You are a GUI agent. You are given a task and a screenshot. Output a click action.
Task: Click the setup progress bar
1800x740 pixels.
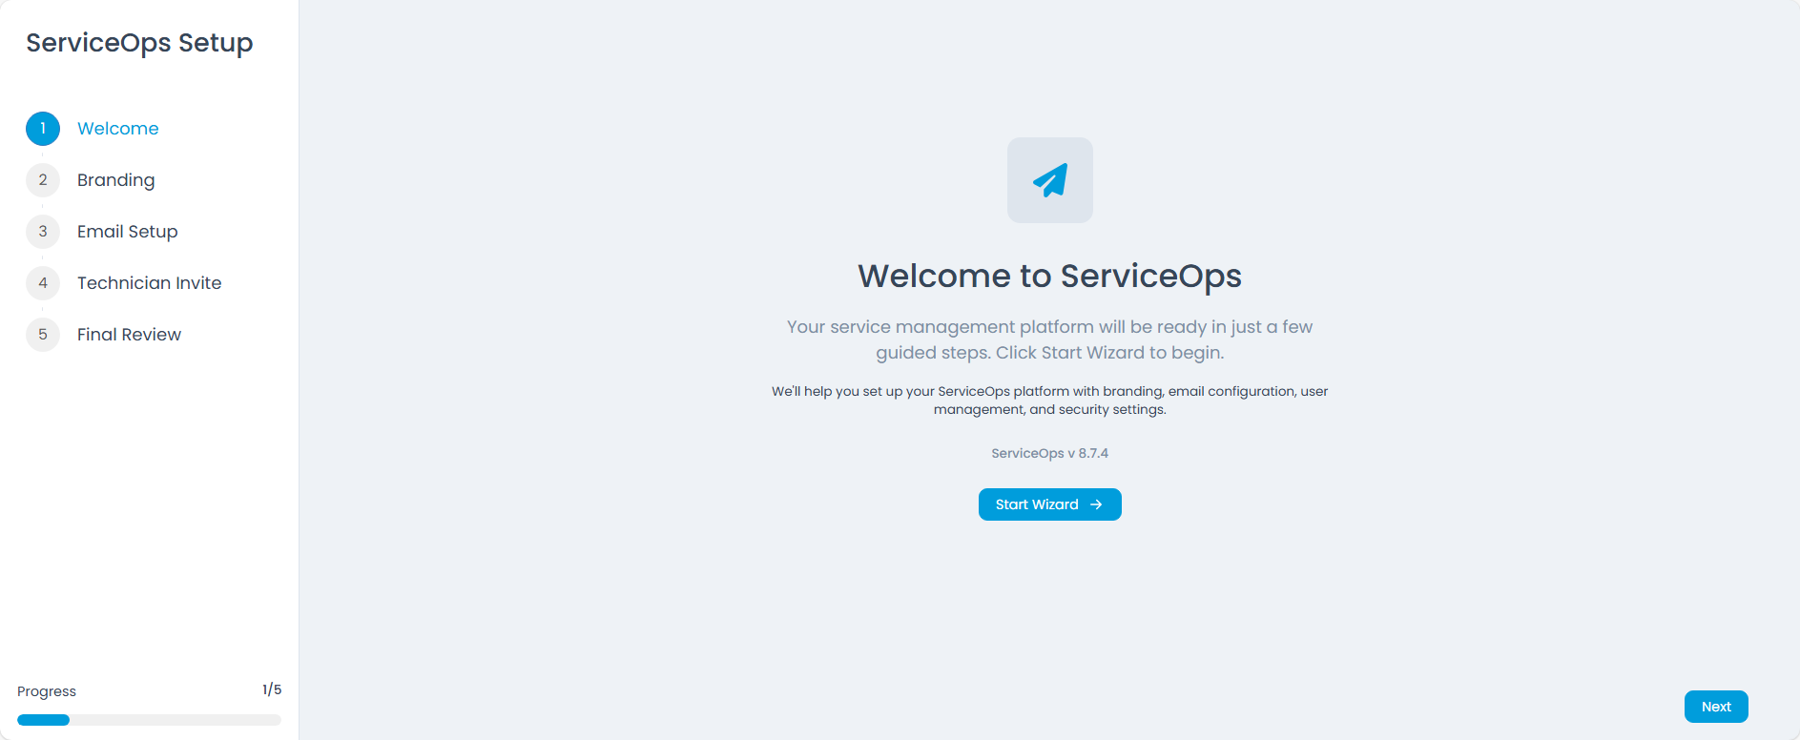pos(149,720)
